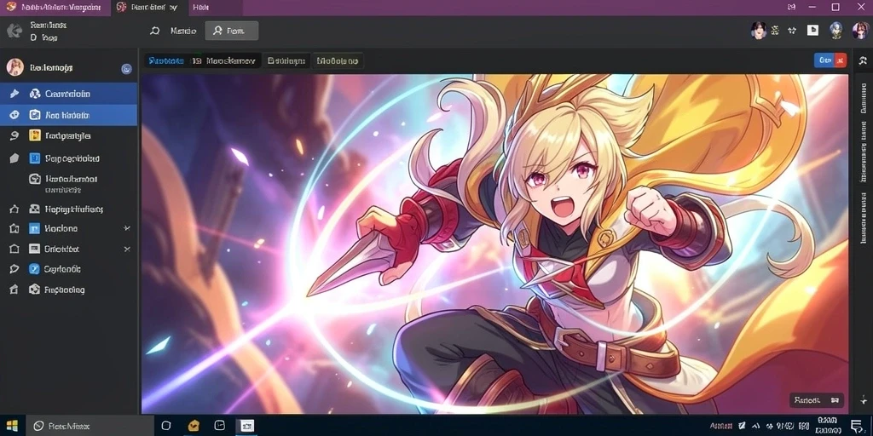The height and width of the screenshot is (436, 873).
Task: Click the star icon in the header's right icon group
Action: [792, 31]
